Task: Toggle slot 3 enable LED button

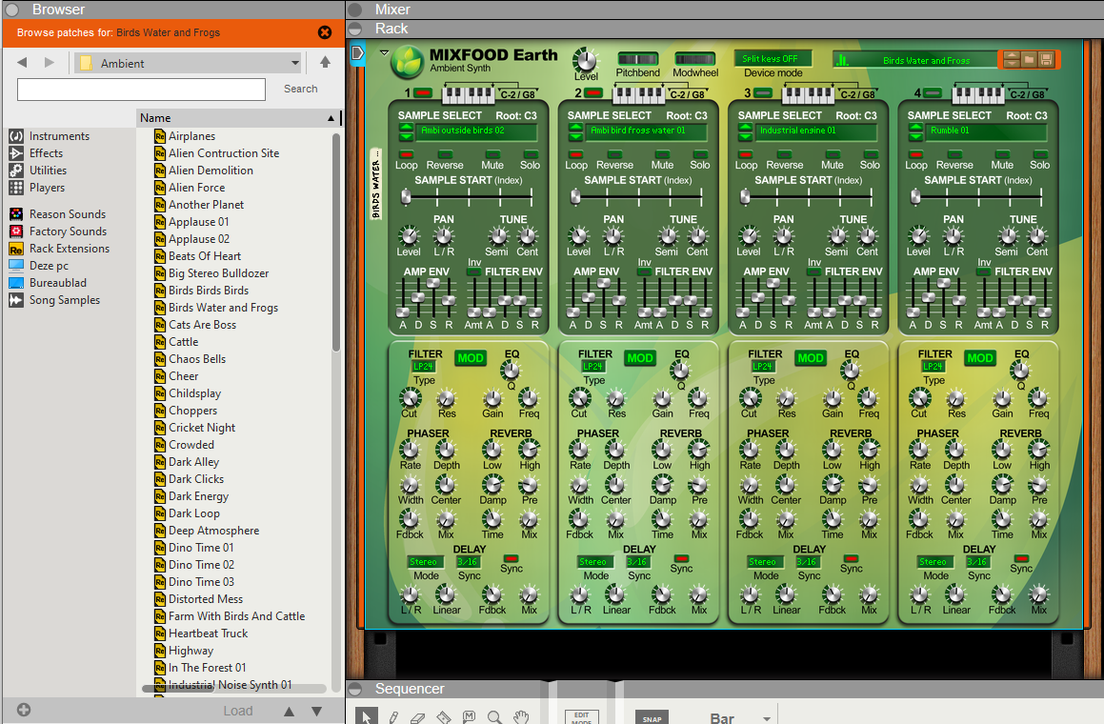Action: [x=763, y=93]
